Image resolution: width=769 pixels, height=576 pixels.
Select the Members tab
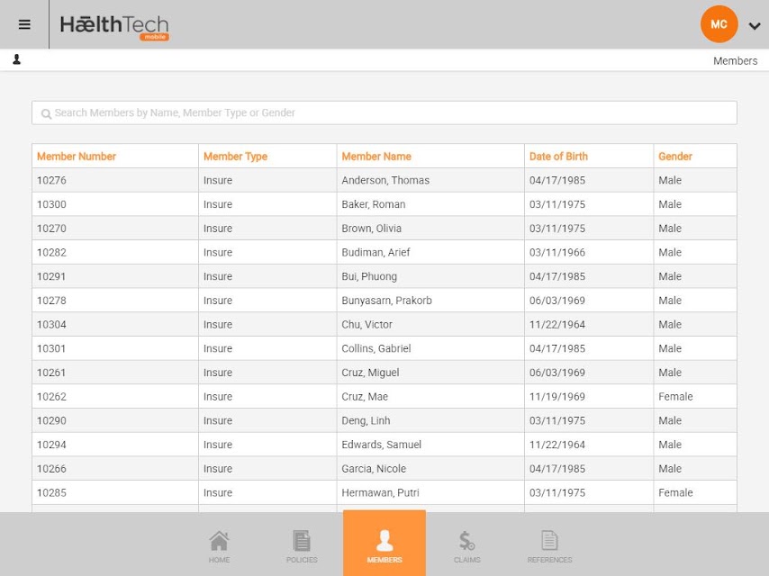384,544
